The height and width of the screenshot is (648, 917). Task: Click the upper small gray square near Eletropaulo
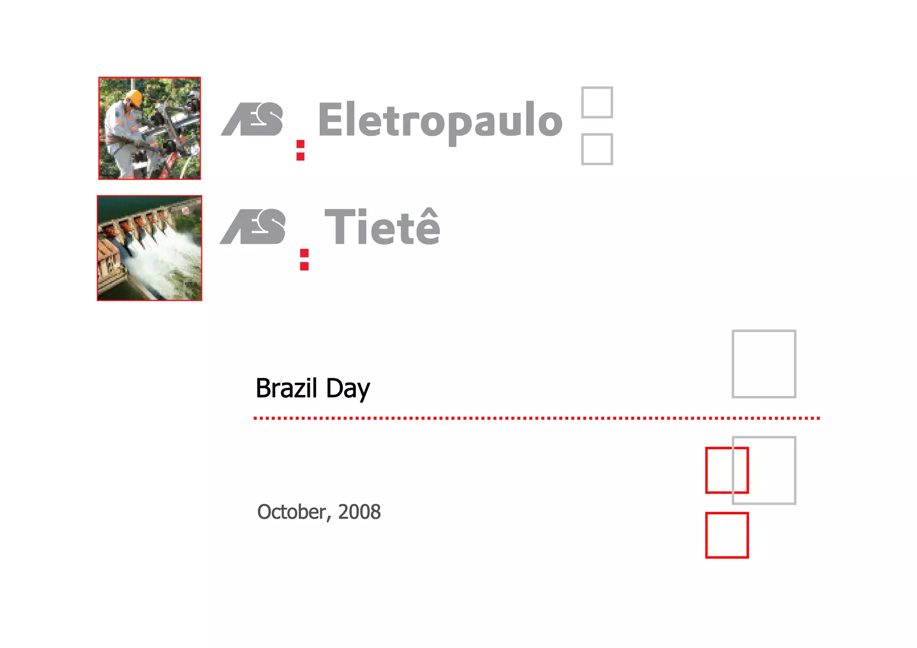(596, 102)
